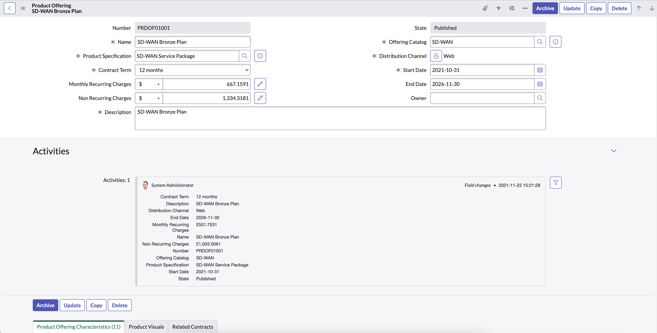The image size is (657, 333).
Task: Preview Product Specification record info icon
Action: pos(260,56)
